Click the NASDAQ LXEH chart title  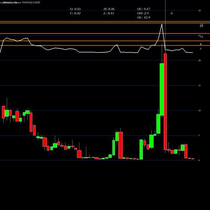[x=31, y=3]
